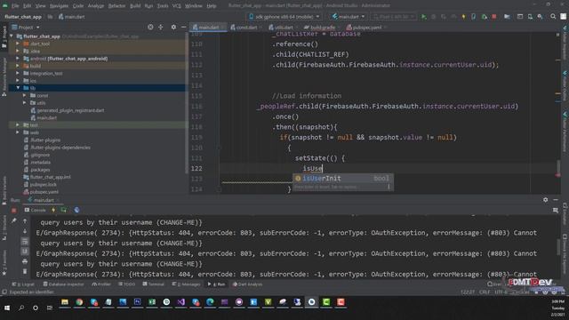569x320 pixels.
Task: Open the Database Inspector tool window
Action: point(63,284)
